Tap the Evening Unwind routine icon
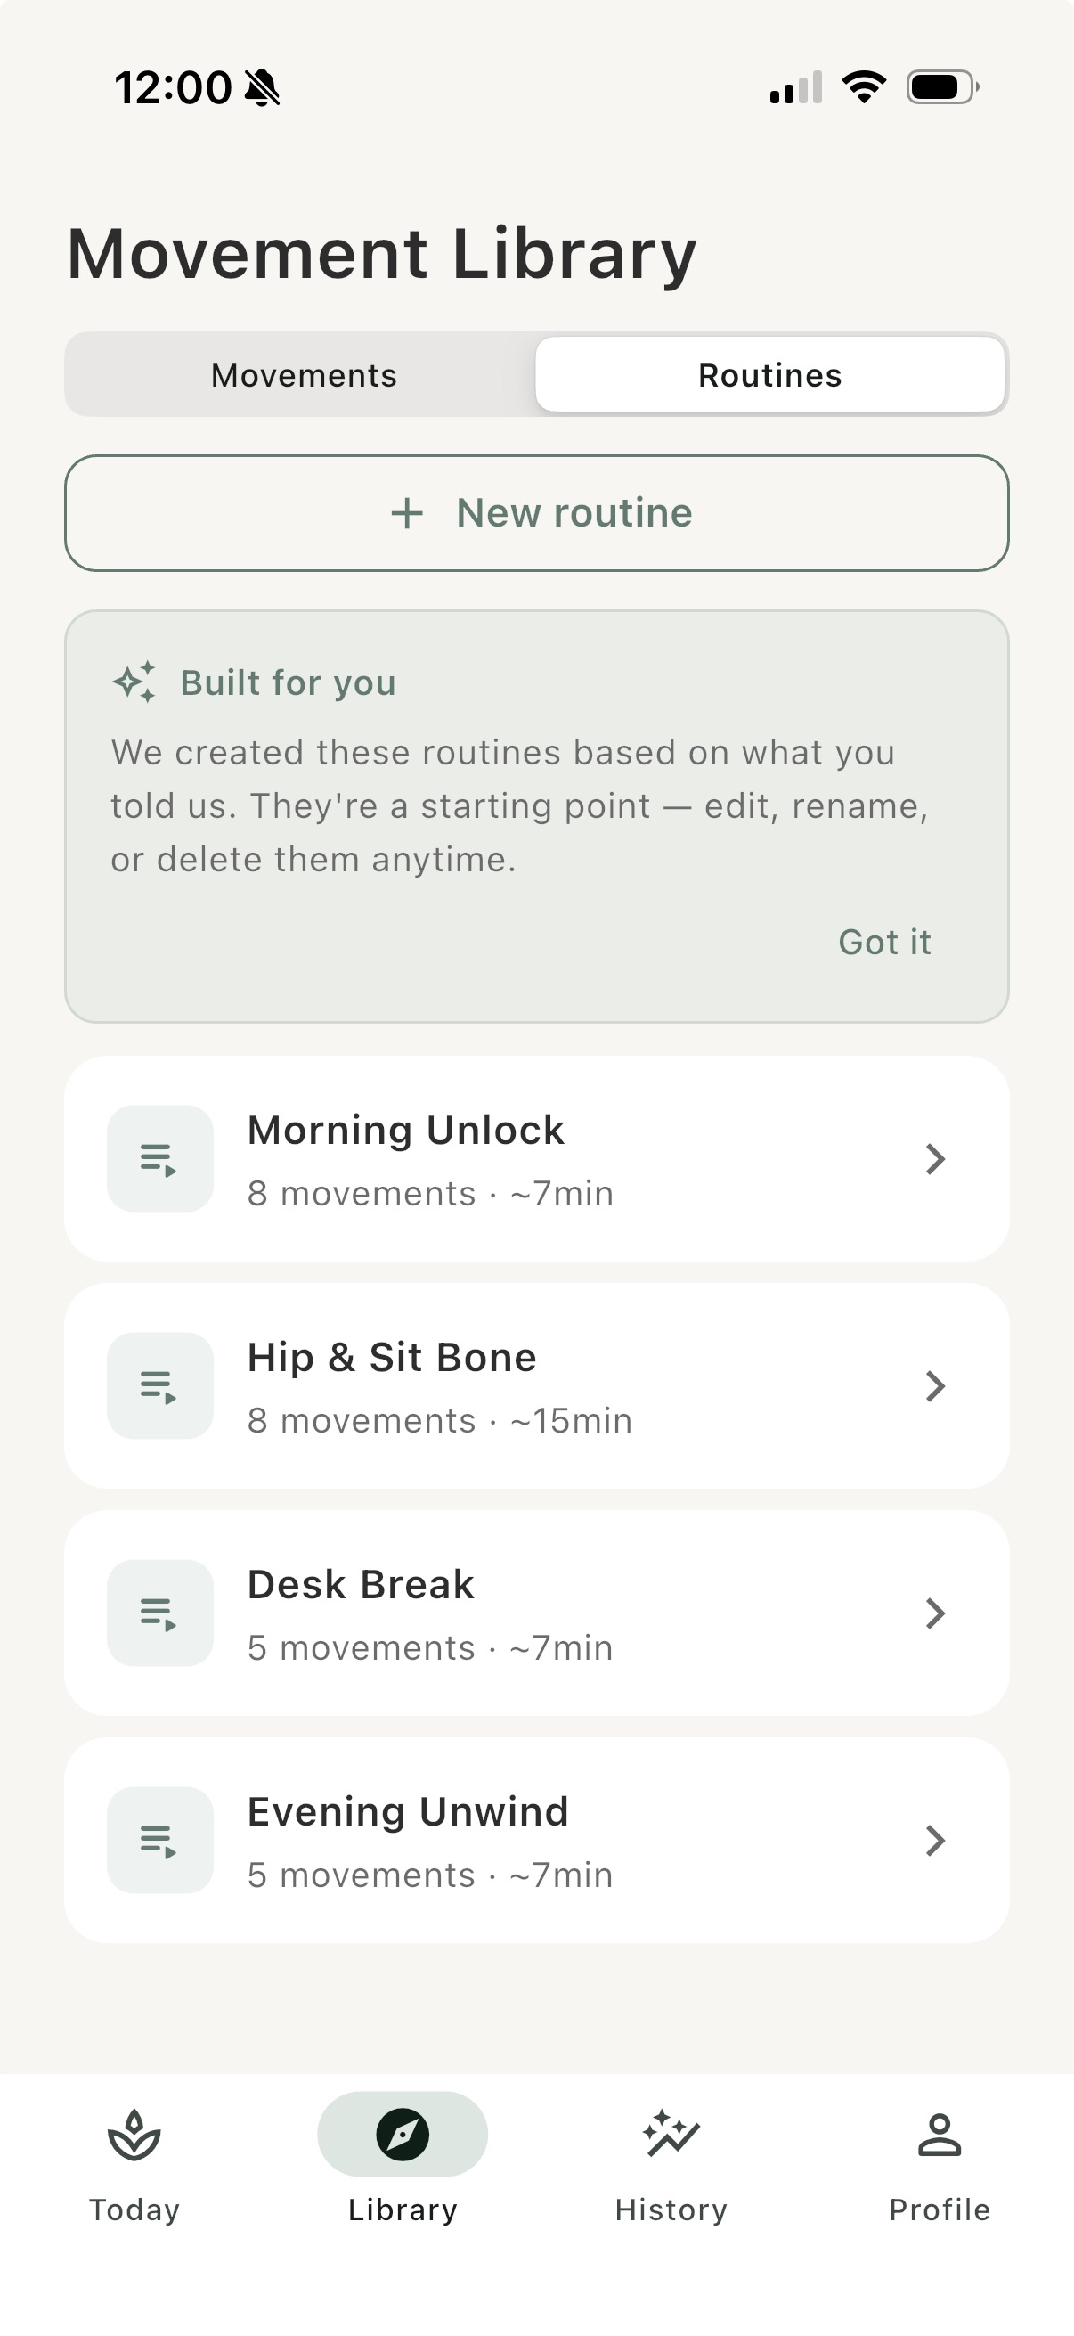The image size is (1074, 2336). pyautogui.click(x=159, y=1840)
